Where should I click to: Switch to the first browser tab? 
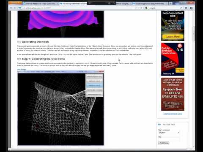(41, 4)
